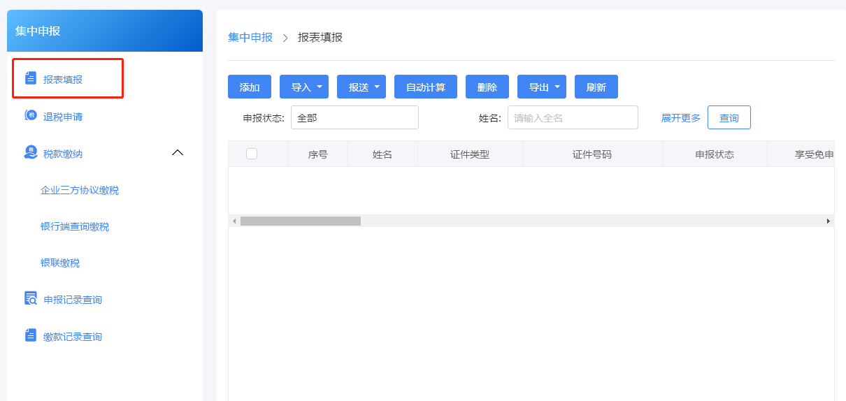Open the 报送 dropdown button
This screenshot has width=846, height=401.
(x=361, y=87)
